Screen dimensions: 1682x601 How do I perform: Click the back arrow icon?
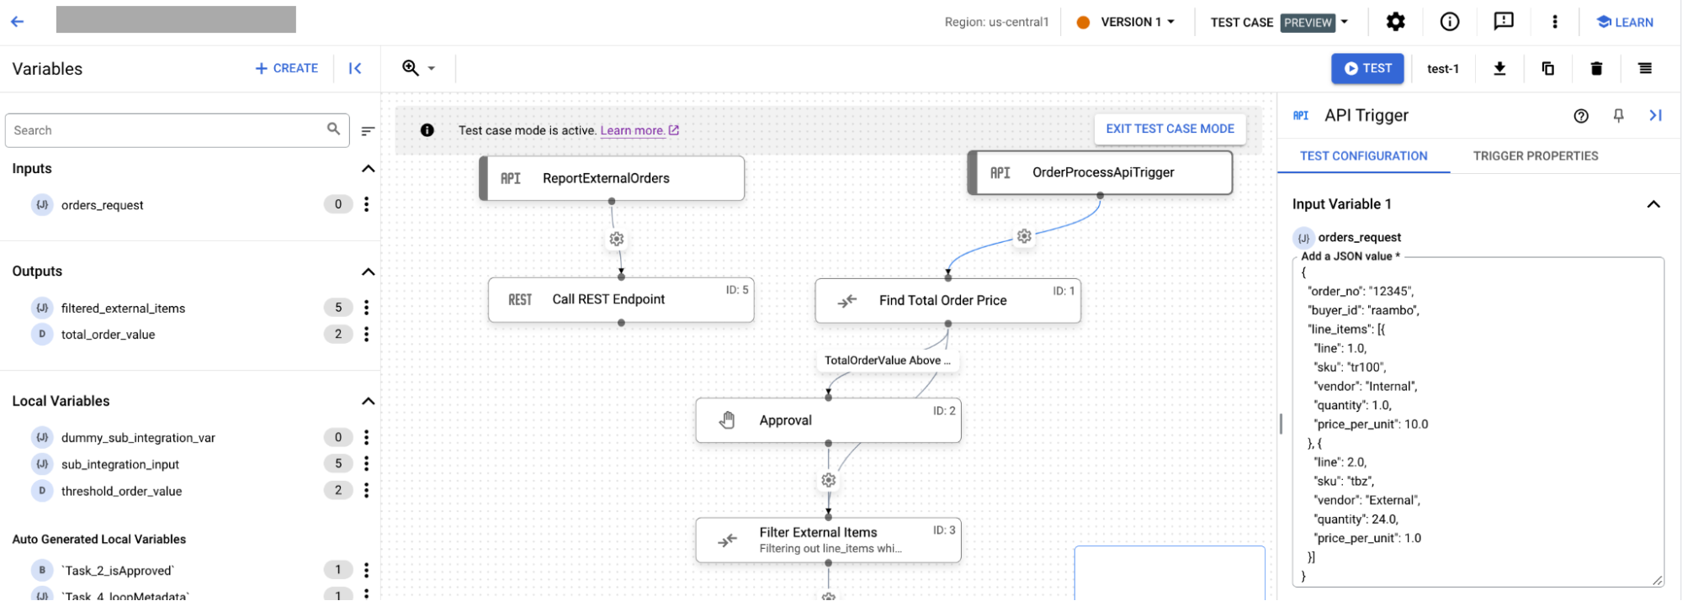18,22
